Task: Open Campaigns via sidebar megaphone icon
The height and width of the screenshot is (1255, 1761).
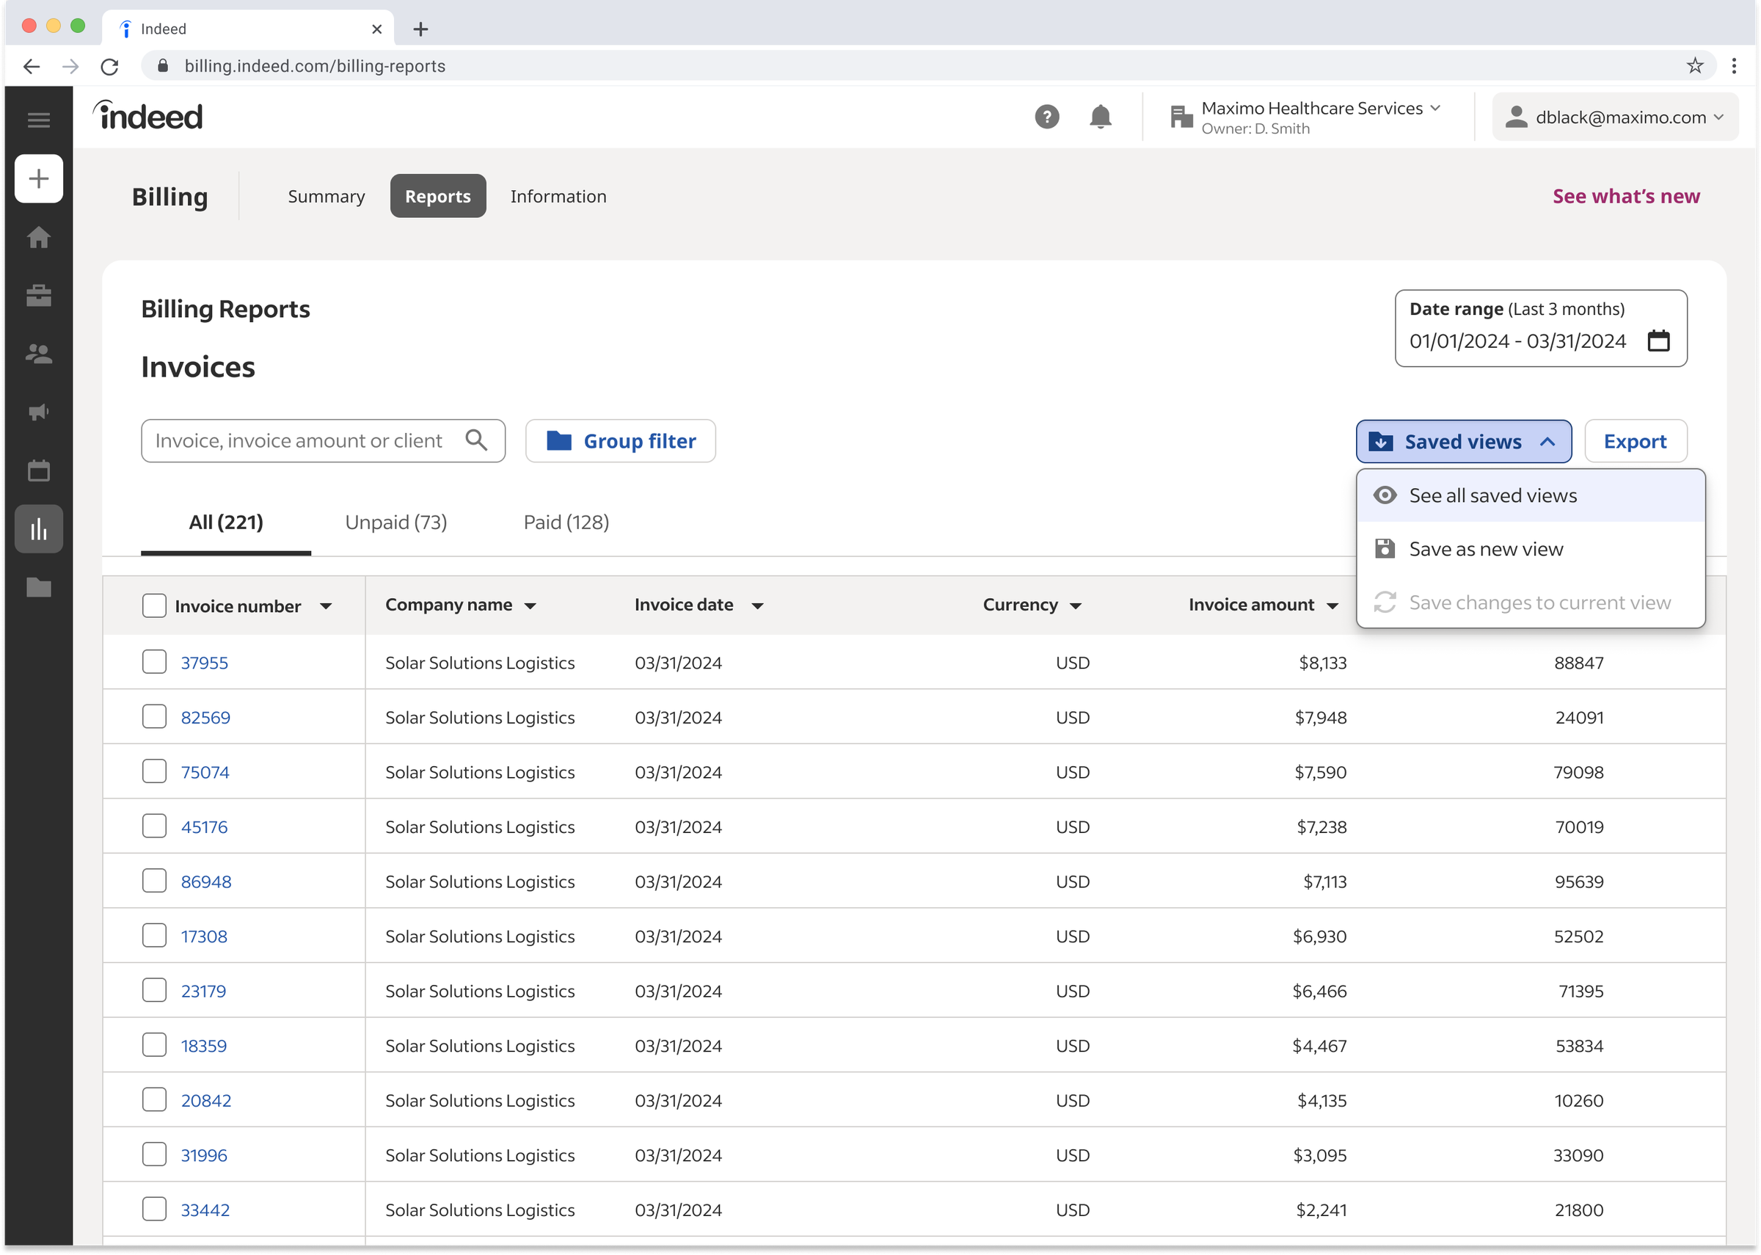Action: tap(39, 412)
